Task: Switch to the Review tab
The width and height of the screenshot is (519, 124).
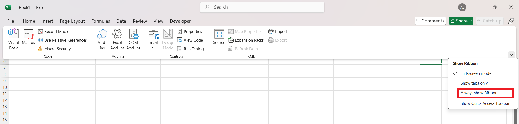Action: point(140,21)
